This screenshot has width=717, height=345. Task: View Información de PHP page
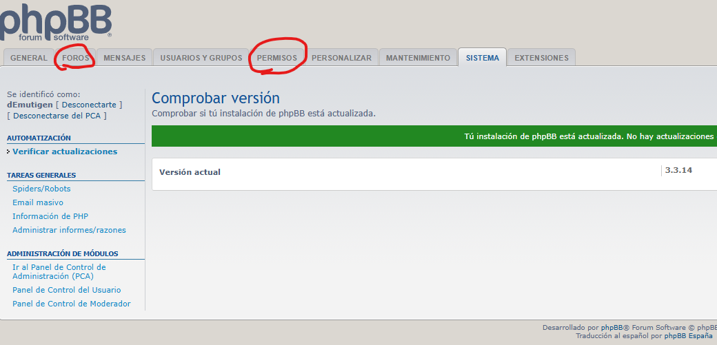[50, 216]
